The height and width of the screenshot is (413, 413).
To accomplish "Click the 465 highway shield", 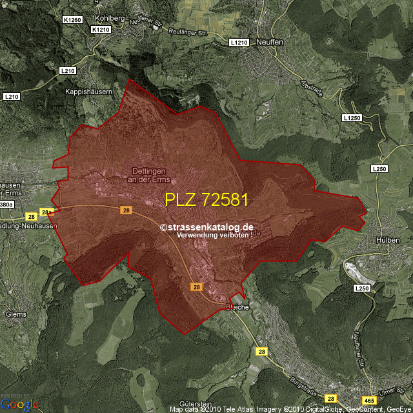I will [x=370, y=401].
